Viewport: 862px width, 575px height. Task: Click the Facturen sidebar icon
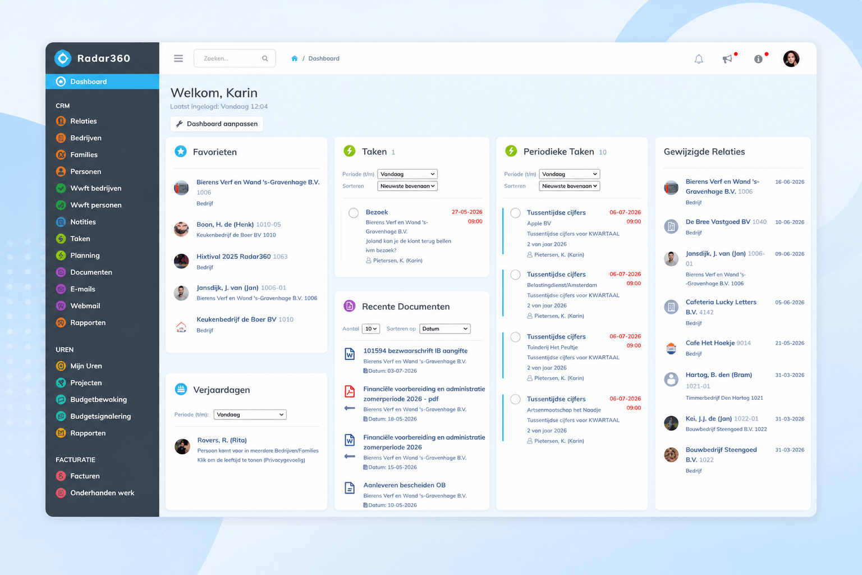pyautogui.click(x=61, y=476)
